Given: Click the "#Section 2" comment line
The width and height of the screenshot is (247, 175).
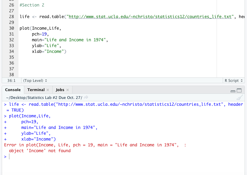Looking at the screenshot, I should coord(32,5).
